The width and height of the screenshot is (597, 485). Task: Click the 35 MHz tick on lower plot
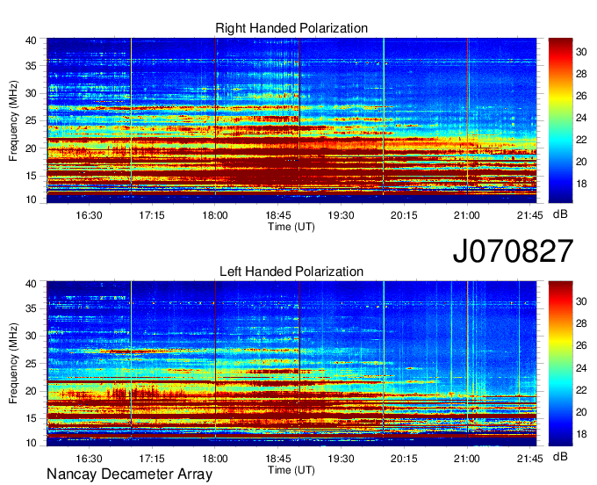31,308
